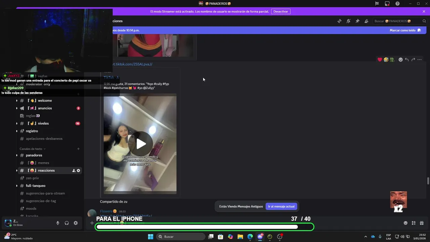
Task: Open the flag checkpoint icon in title bar
Action: click(x=377, y=3)
